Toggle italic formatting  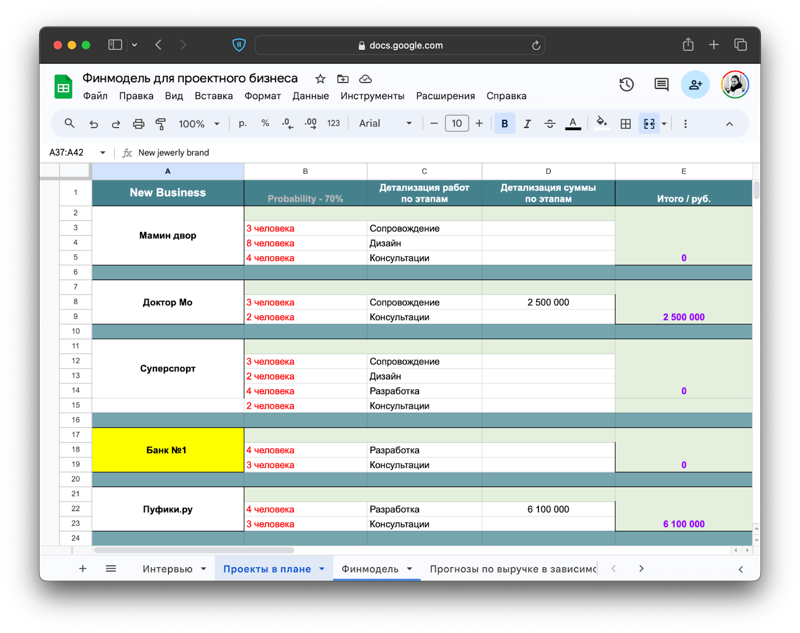527,124
